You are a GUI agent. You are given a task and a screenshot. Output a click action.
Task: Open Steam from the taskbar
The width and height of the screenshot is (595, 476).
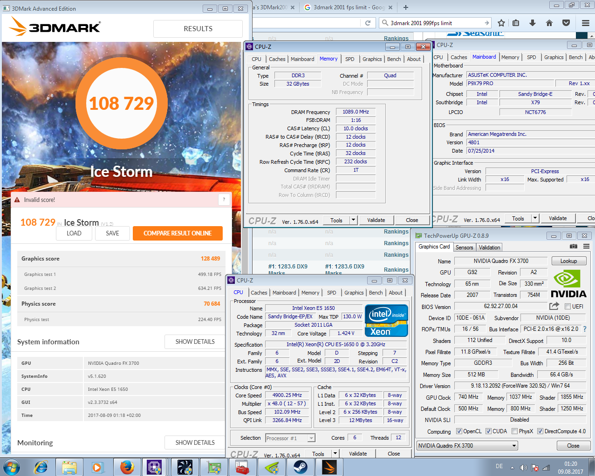click(x=300, y=467)
